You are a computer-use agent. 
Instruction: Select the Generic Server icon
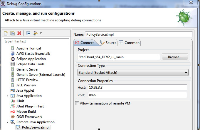(13, 69)
